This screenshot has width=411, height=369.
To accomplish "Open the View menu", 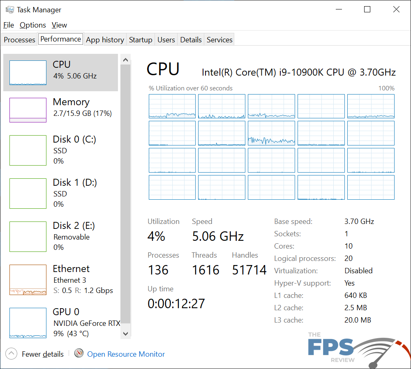I will coord(59,25).
